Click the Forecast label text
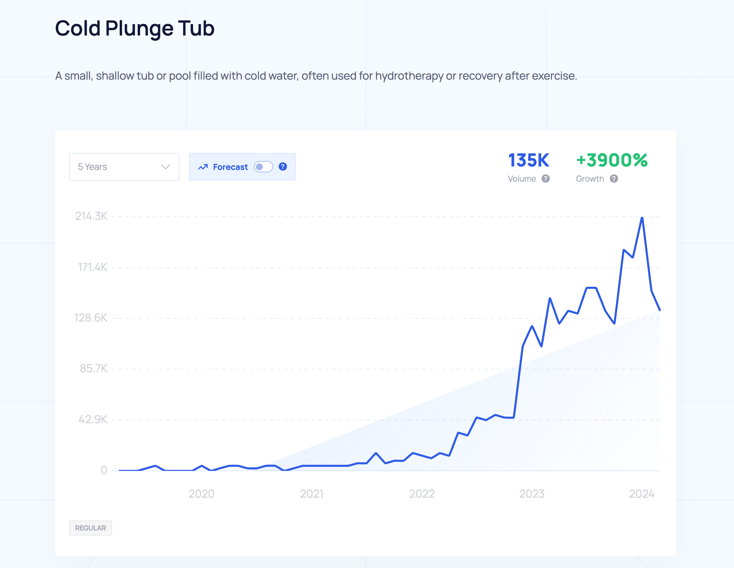This screenshot has height=568, width=734. (230, 167)
